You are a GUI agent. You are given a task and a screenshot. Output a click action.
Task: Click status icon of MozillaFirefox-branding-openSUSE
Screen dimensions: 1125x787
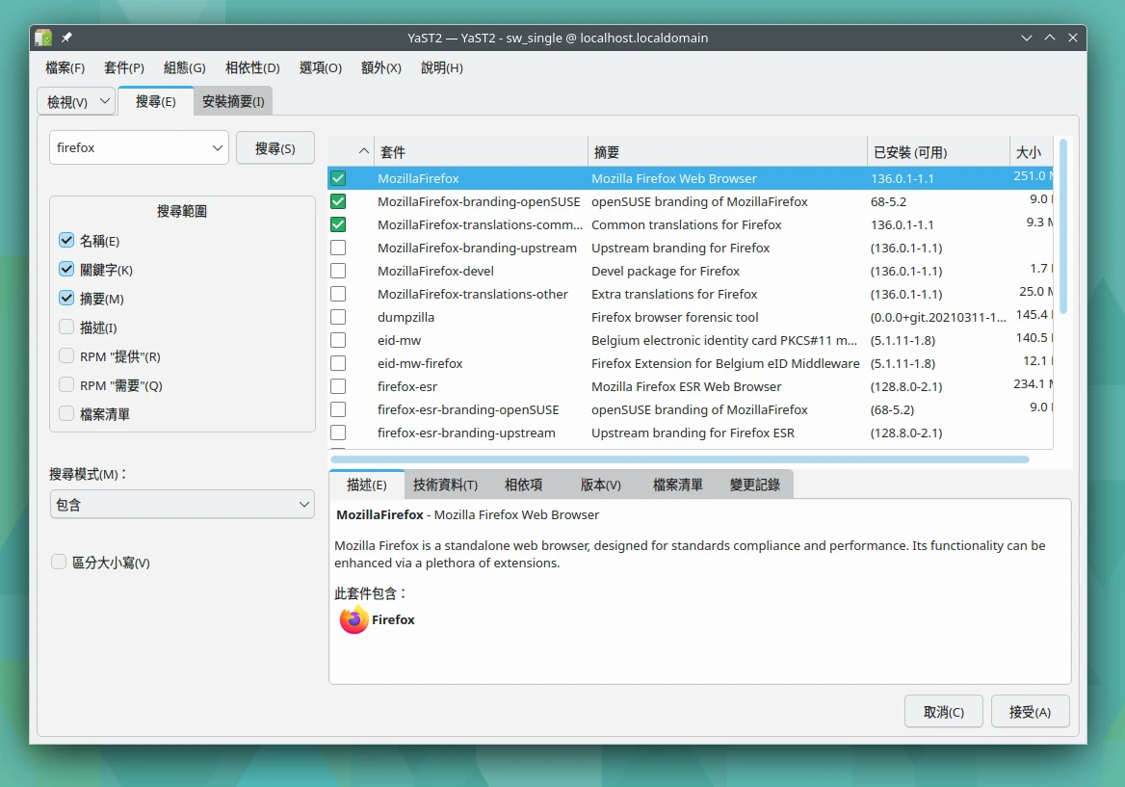pyautogui.click(x=338, y=201)
